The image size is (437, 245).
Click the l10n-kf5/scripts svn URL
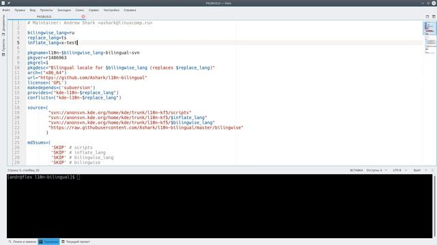click(x=120, y=113)
